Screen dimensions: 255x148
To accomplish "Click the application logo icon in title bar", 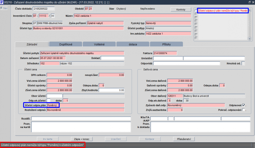I will point(2,3).
